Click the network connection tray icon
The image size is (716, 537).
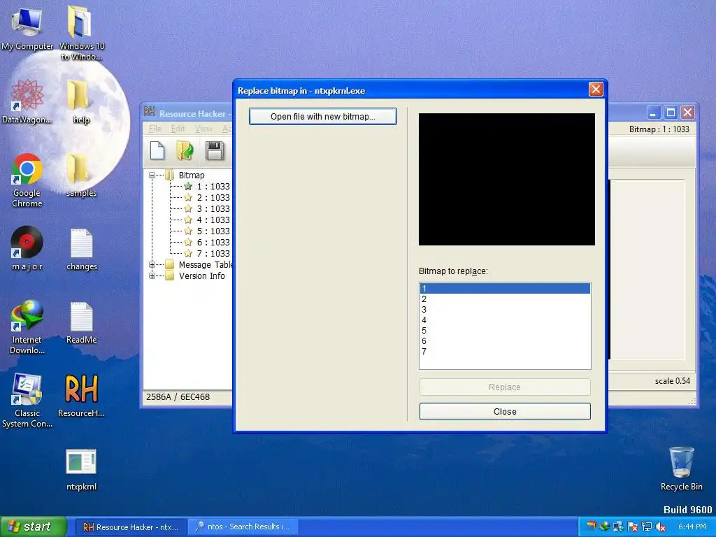pyautogui.click(x=646, y=527)
